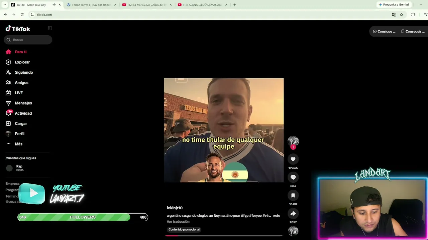The height and width of the screenshot is (240, 428).
Task: Share the video with the arrow icon
Action: pyautogui.click(x=293, y=214)
